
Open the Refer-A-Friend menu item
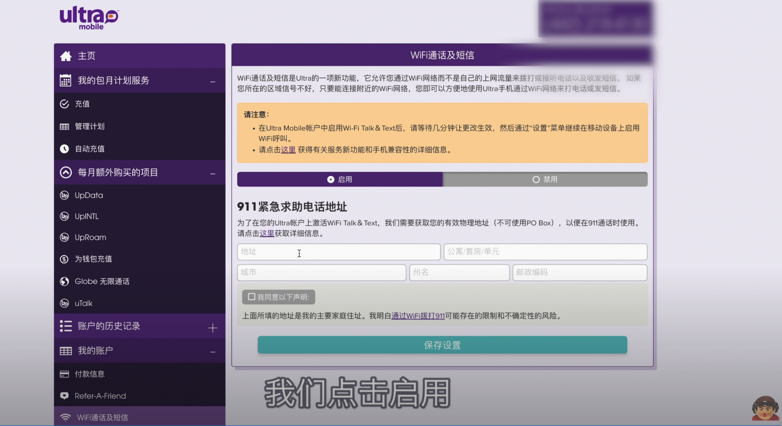pos(100,396)
